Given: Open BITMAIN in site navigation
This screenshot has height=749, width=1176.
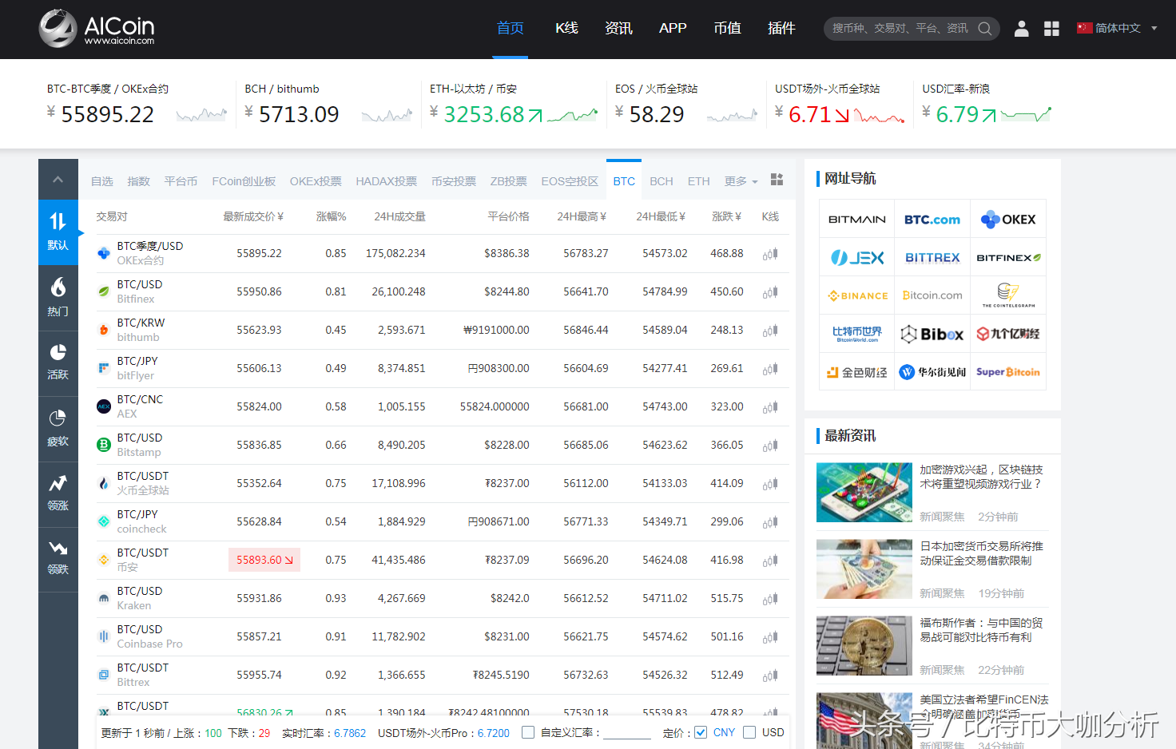Looking at the screenshot, I should pyautogui.click(x=856, y=219).
